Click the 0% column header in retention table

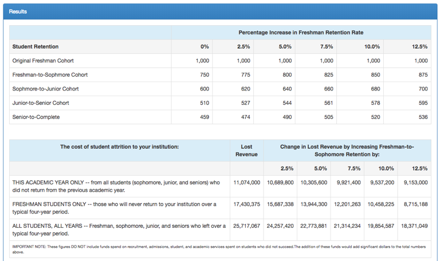click(x=205, y=46)
